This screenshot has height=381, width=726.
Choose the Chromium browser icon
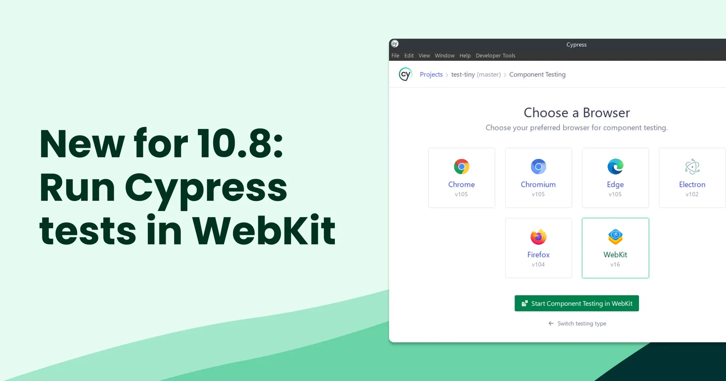pos(538,167)
